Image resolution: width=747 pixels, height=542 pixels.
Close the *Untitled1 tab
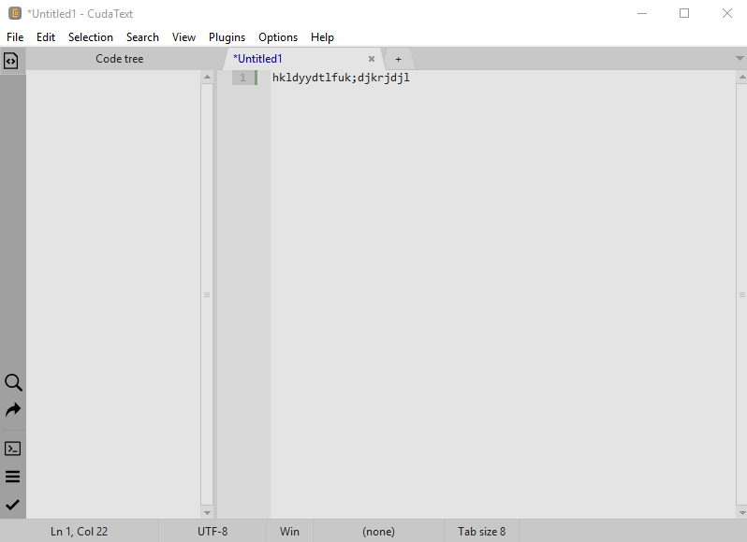pos(372,59)
